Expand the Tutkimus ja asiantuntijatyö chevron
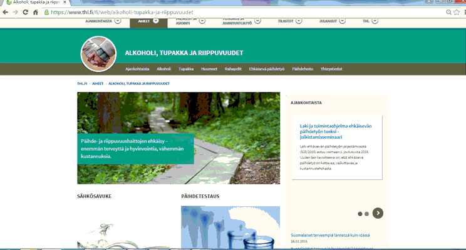The width and height of the screenshot is (466, 250). click(x=257, y=21)
